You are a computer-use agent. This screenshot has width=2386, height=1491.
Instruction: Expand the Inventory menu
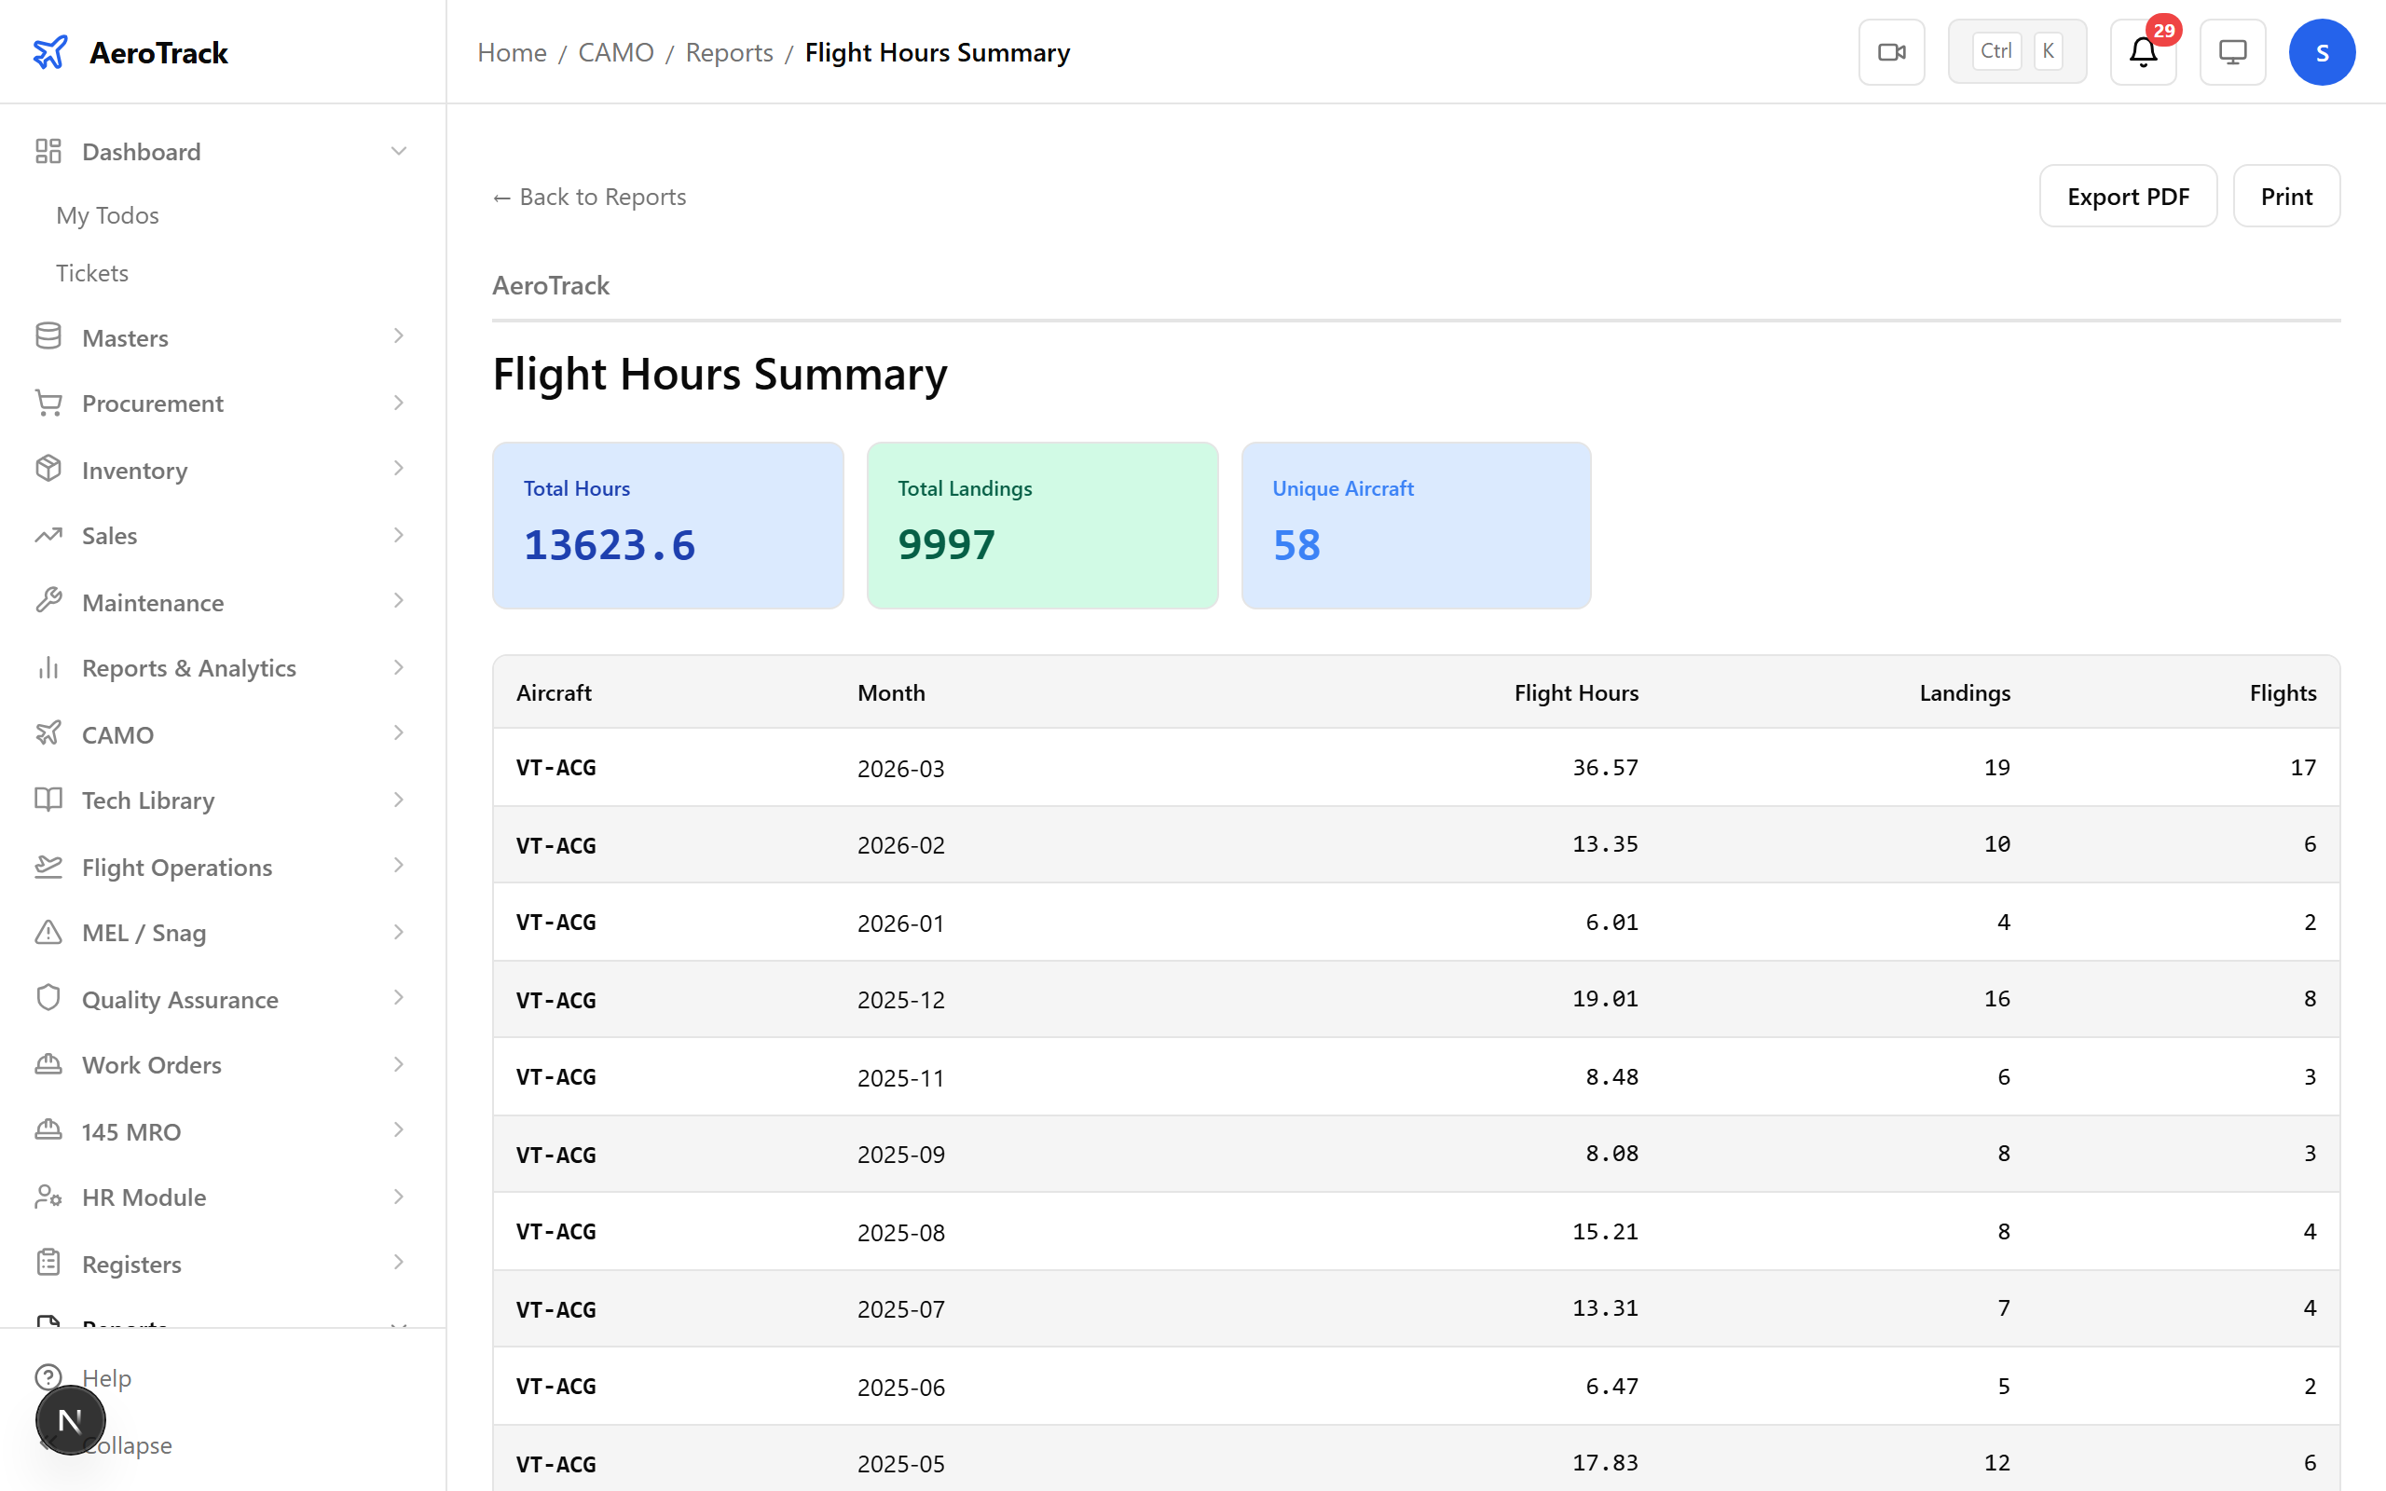(x=398, y=470)
